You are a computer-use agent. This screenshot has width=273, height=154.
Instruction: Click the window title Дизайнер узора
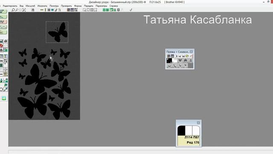99,2
